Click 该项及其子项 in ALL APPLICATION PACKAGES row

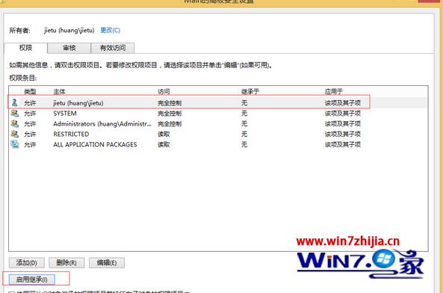pos(343,145)
